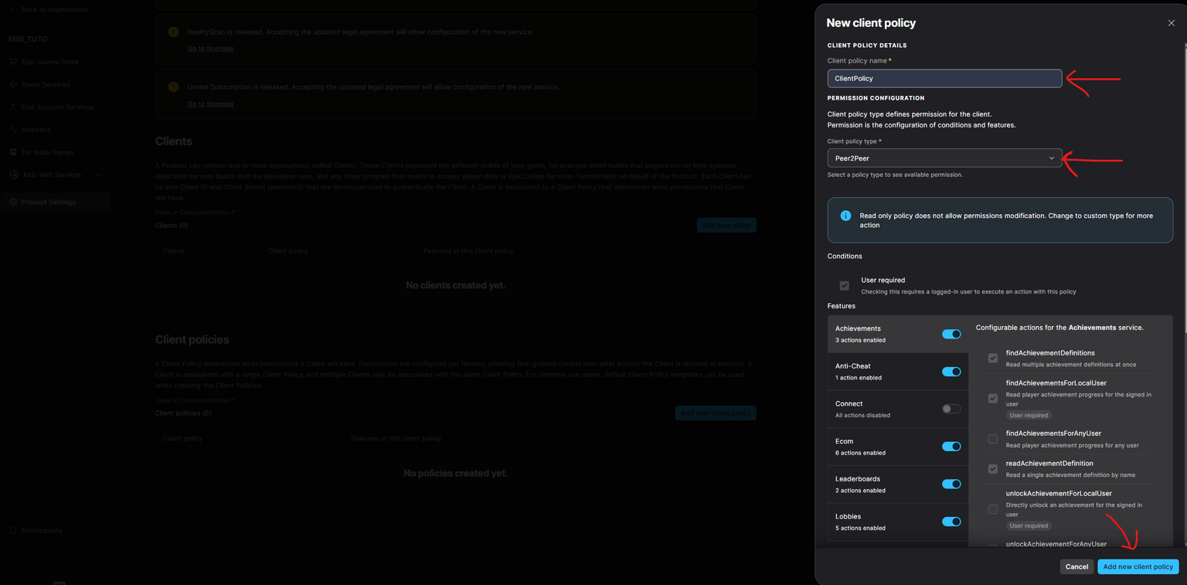Disable the Ecom feature toggle
Screen dimensions: 1187x585
[951, 446]
